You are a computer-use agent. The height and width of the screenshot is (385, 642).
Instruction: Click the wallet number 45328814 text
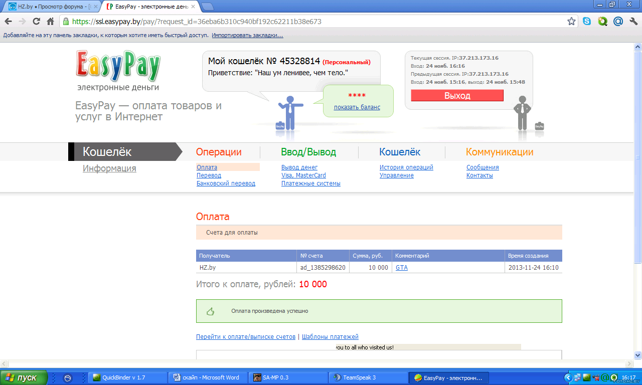click(x=300, y=61)
